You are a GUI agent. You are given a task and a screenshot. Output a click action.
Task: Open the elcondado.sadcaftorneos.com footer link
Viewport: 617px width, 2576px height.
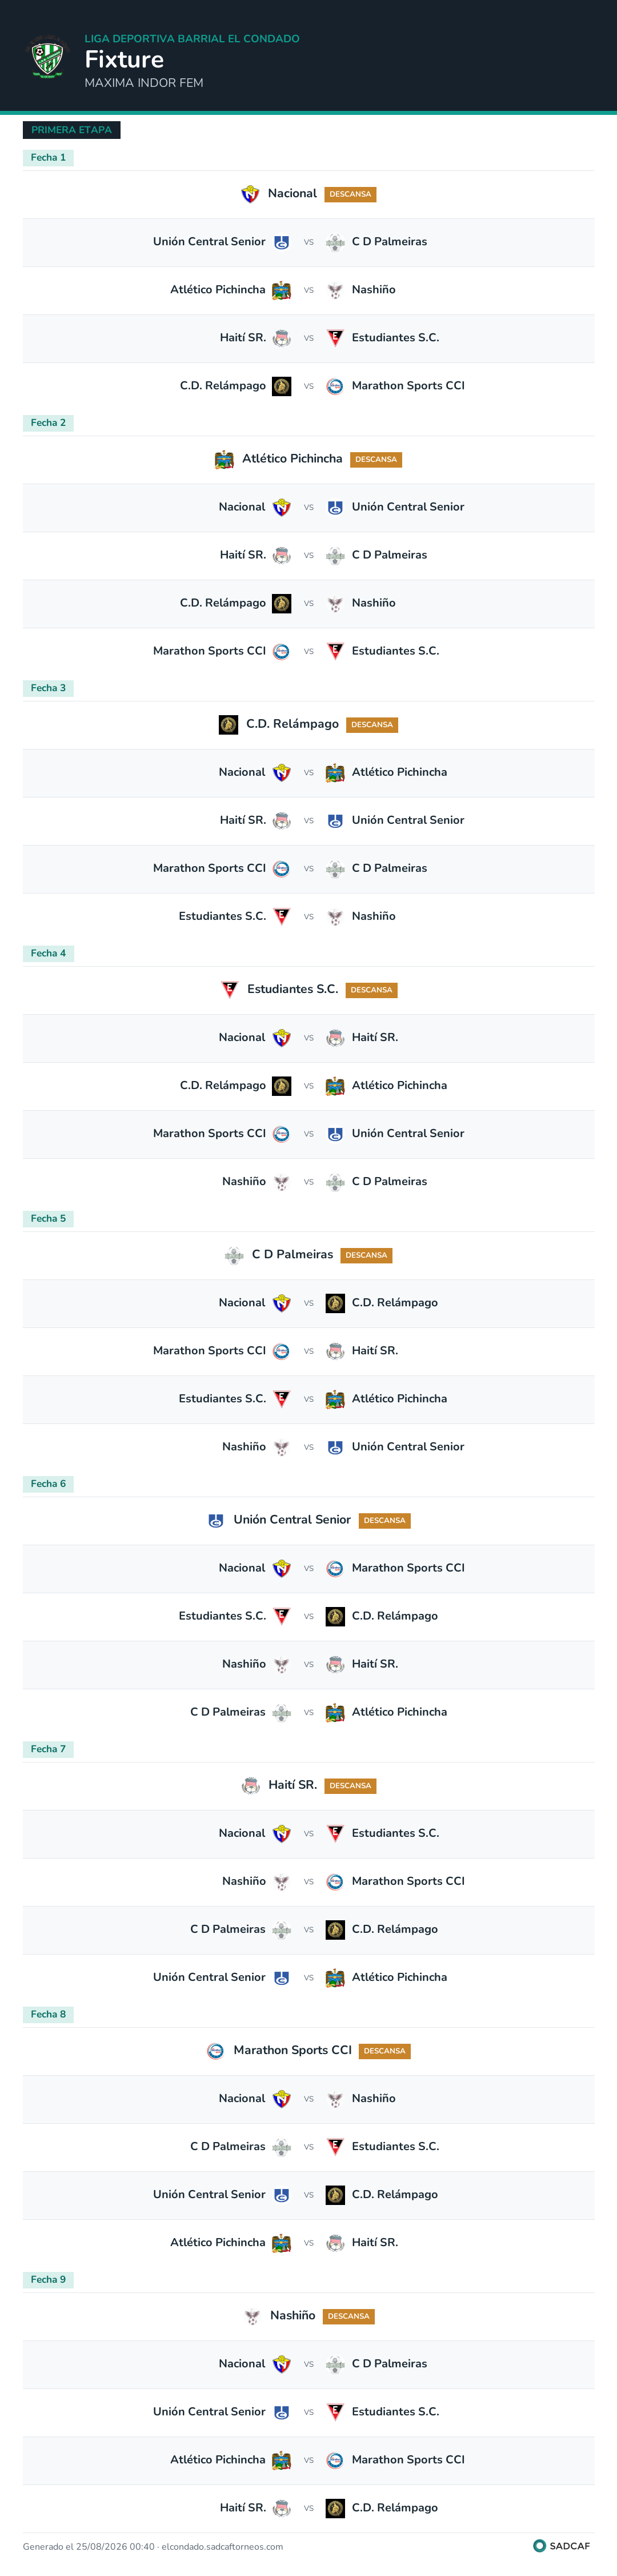coord(222,2547)
